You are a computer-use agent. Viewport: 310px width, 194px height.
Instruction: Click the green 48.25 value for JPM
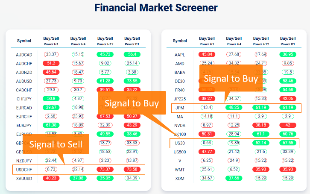234,107
